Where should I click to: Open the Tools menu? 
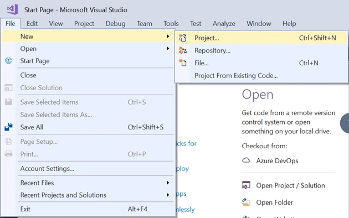point(171,24)
